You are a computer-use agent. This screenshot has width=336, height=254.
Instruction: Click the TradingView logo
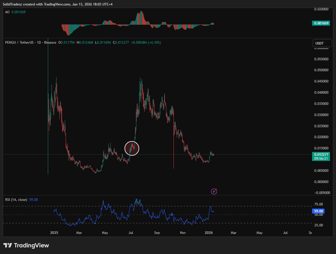[26, 245]
